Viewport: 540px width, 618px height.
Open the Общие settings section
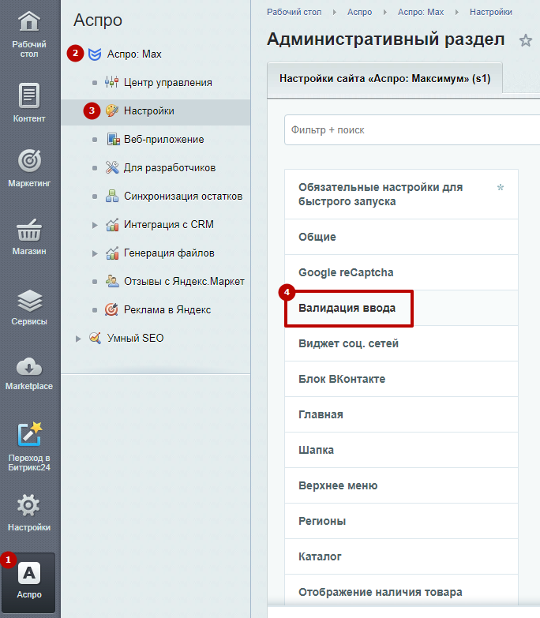coord(401,237)
